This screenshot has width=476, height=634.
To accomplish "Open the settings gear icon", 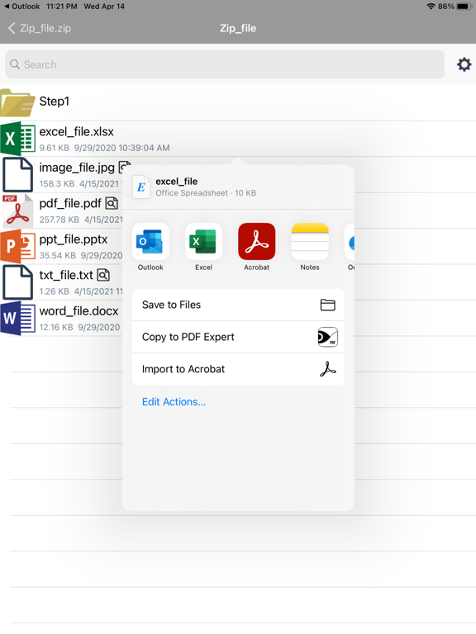I will click(x=464, y=64).
